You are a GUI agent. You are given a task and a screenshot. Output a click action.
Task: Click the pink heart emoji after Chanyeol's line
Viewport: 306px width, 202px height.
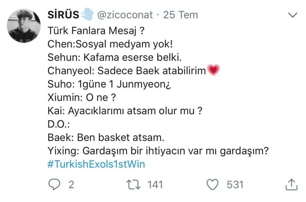[213, 70]
